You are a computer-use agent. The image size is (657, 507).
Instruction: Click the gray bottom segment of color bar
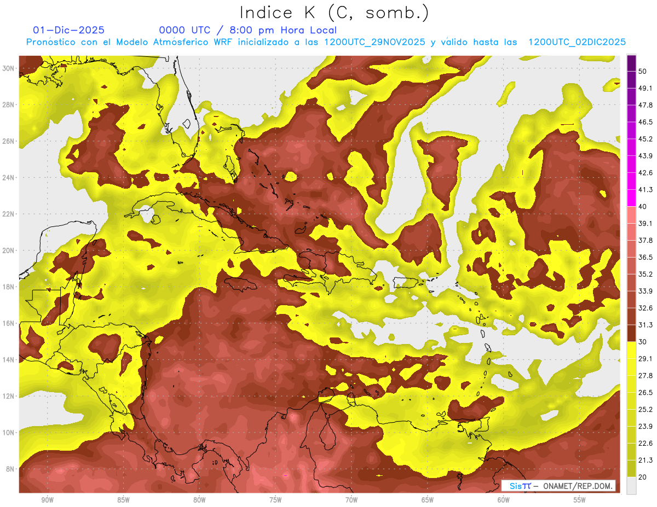[x=632, y=486]
